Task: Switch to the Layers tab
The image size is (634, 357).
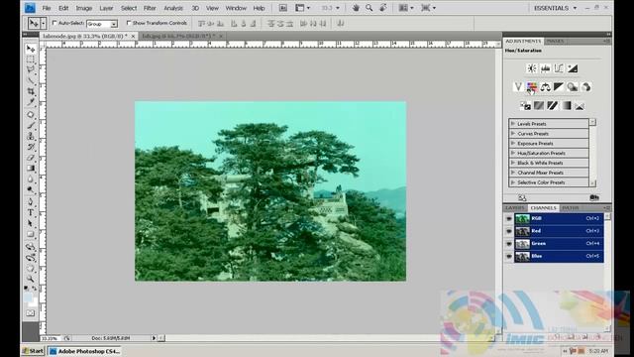Action: (515, 208)
